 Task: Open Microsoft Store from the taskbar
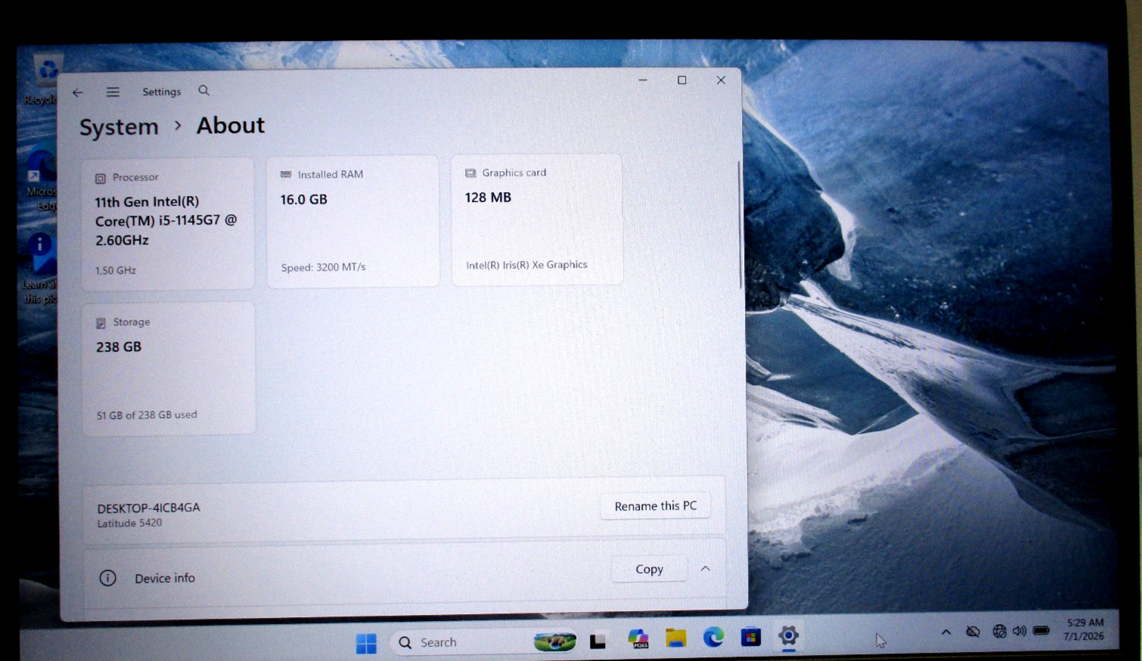click(x=750, y=637)
